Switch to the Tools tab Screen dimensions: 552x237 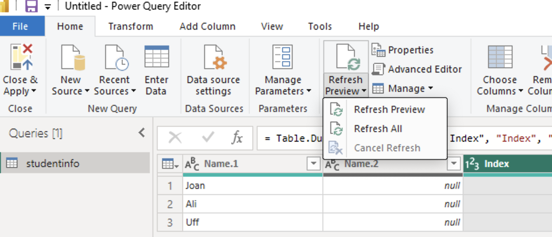click(x=320, y=26)
